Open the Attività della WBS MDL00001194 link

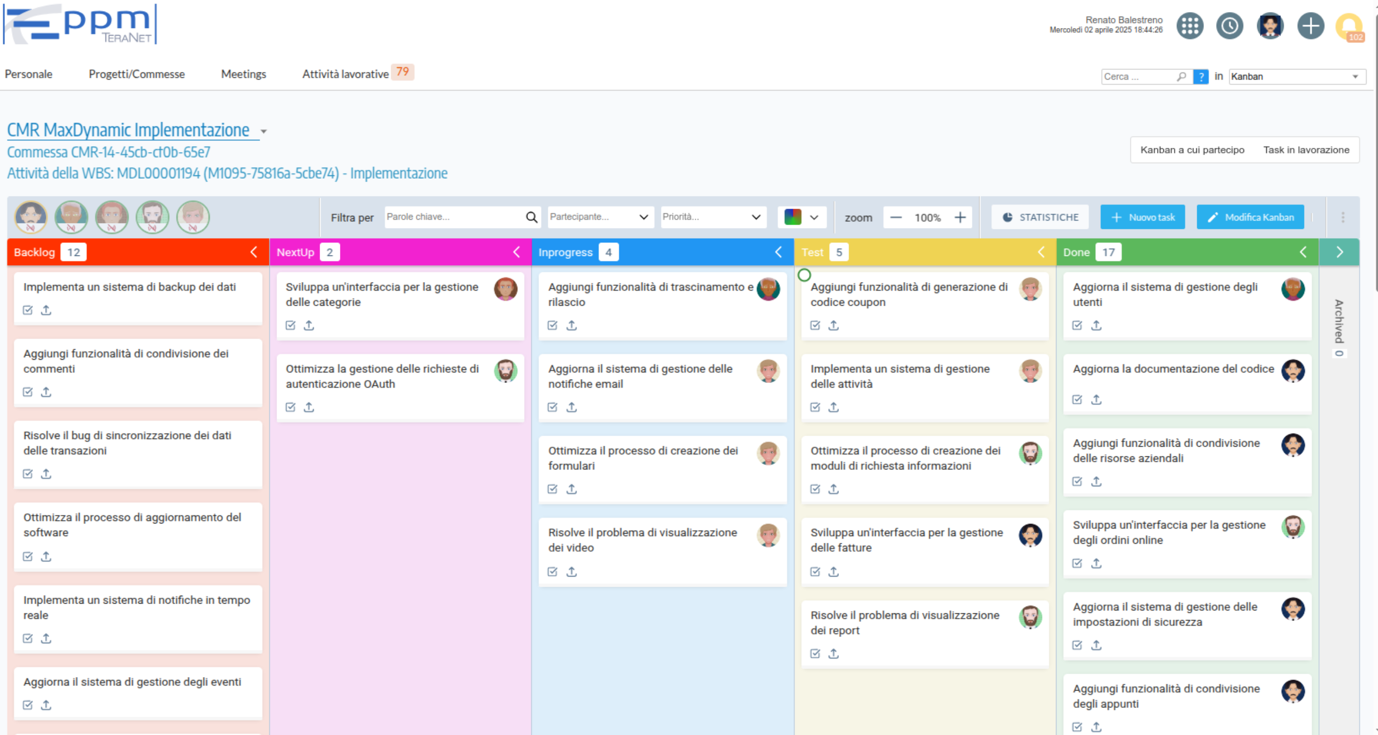(227, 173)
